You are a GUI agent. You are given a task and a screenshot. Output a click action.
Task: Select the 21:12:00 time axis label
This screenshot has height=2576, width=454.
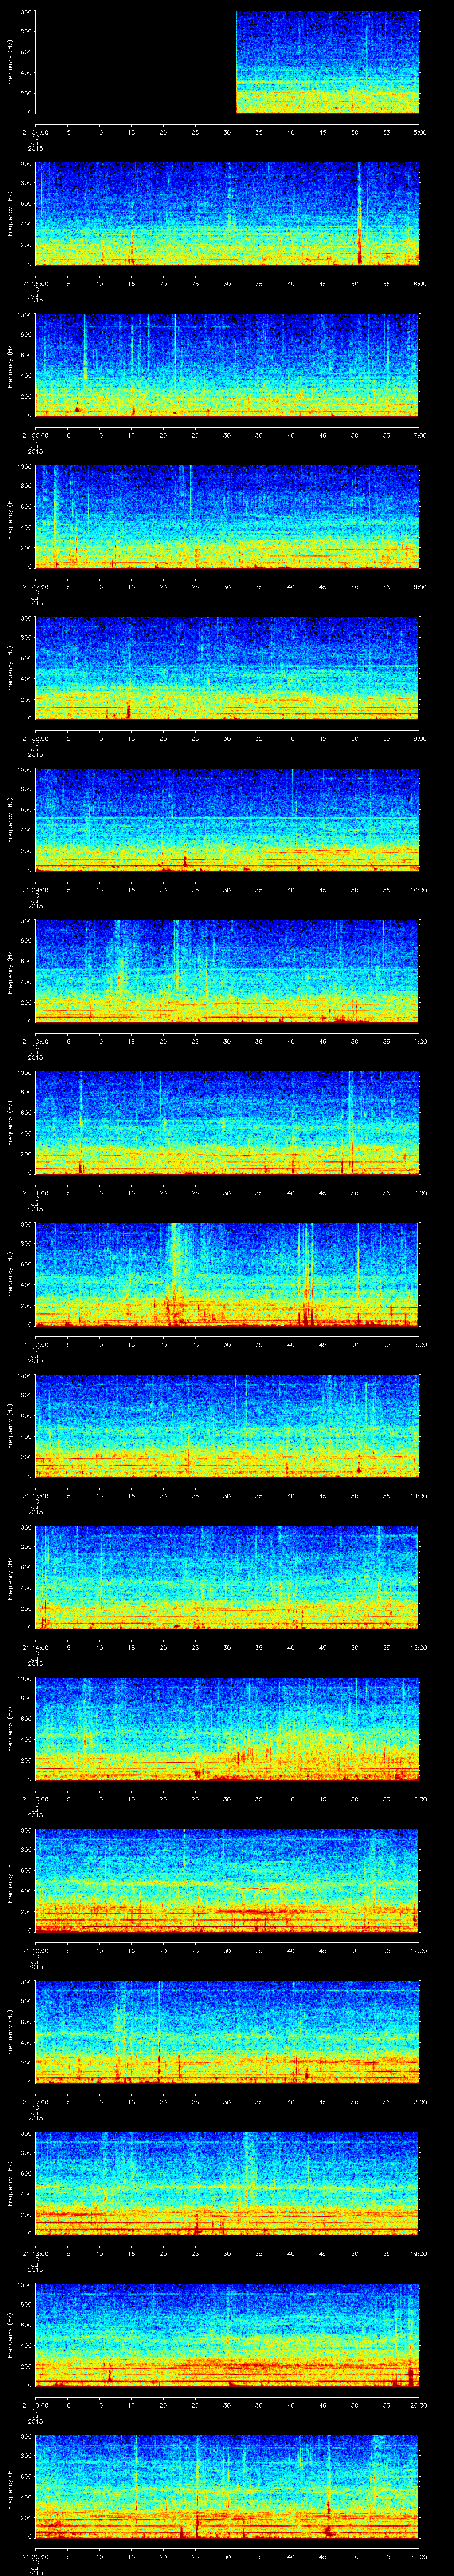(35, 1344)
